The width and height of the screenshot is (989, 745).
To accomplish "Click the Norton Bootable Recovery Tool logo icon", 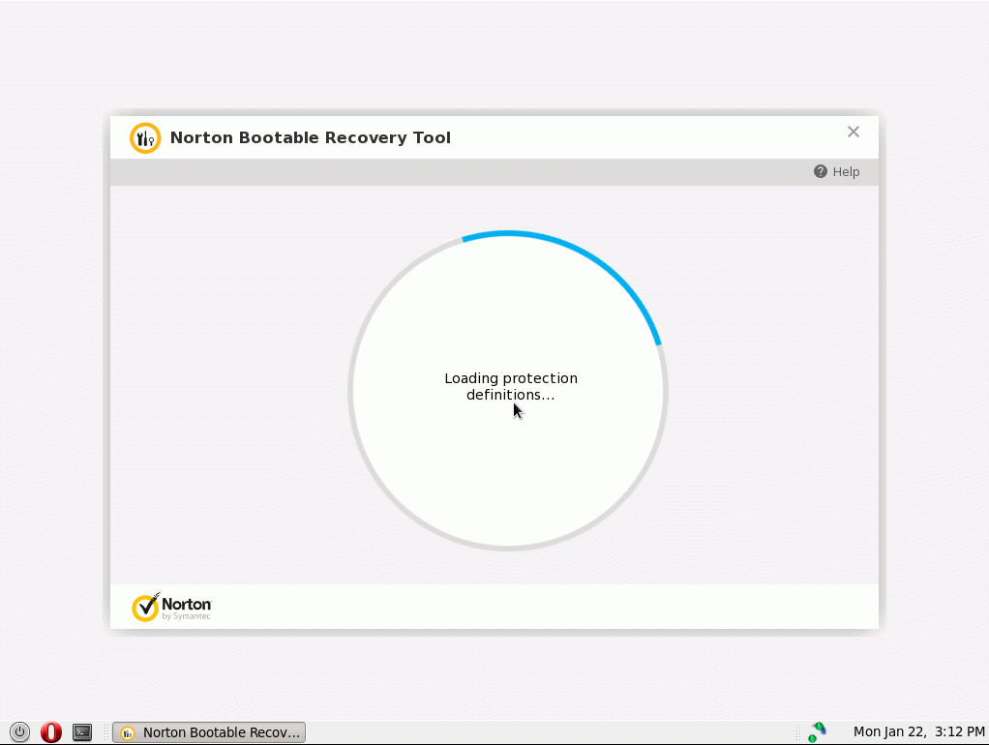I will click(145, 137).
